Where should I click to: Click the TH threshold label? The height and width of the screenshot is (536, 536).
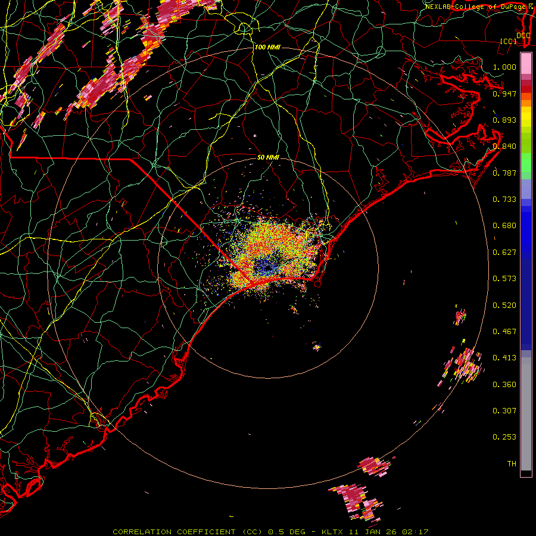(x=512, y=464)
